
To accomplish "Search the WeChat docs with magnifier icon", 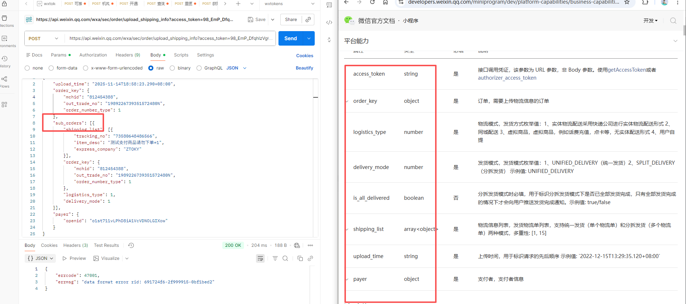I will click(673, 21).
